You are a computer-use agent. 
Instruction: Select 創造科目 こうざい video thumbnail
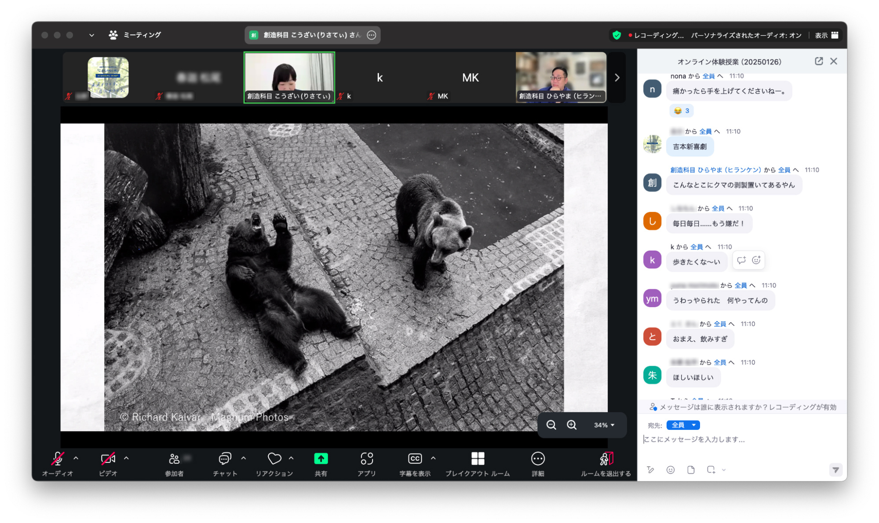pyautogui.click(x=289, y=78)
